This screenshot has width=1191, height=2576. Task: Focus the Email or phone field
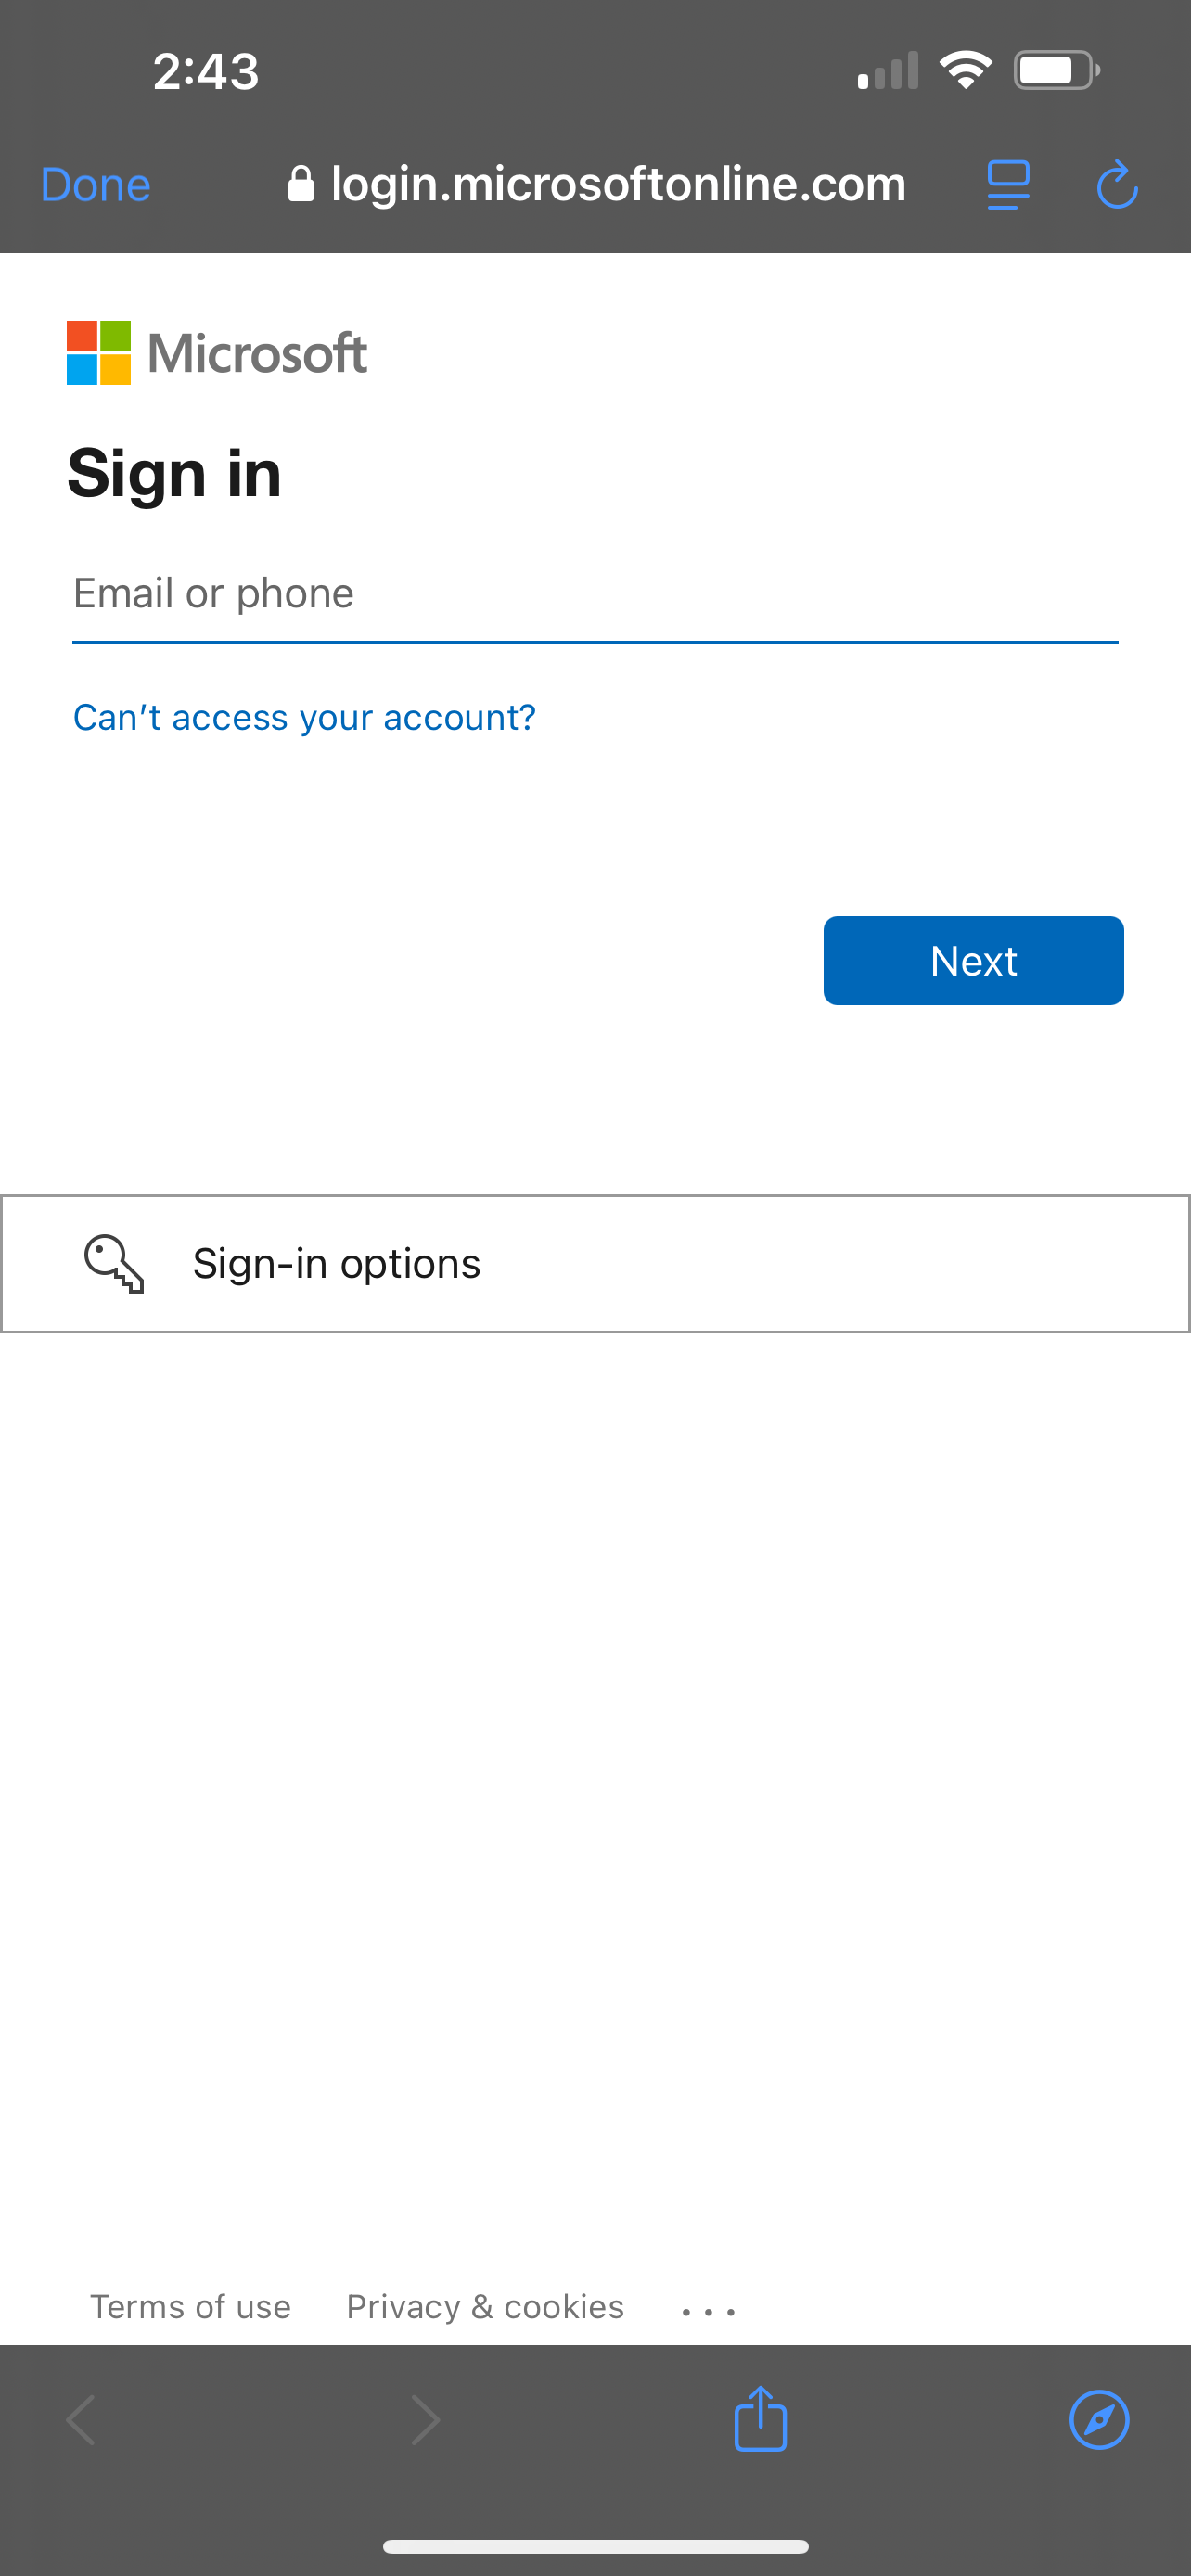click(x=595, y=594)
